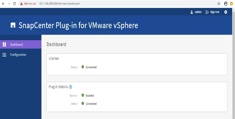
Task: Click the Dashboard page heading
Action: pos(56,45)
